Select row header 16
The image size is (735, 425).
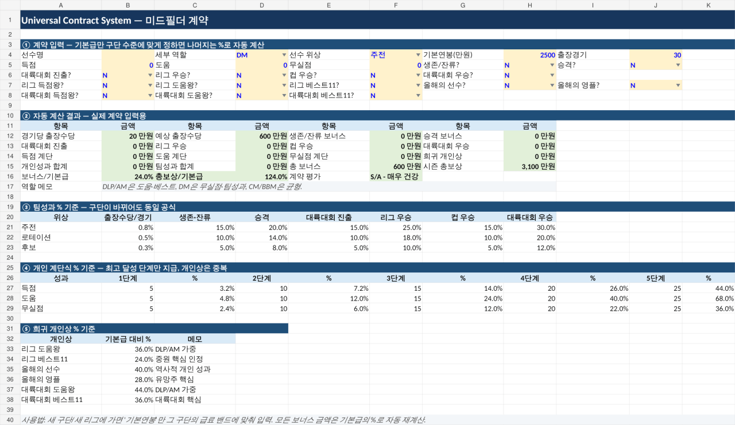pyautogui.click(x=10, y=177)
